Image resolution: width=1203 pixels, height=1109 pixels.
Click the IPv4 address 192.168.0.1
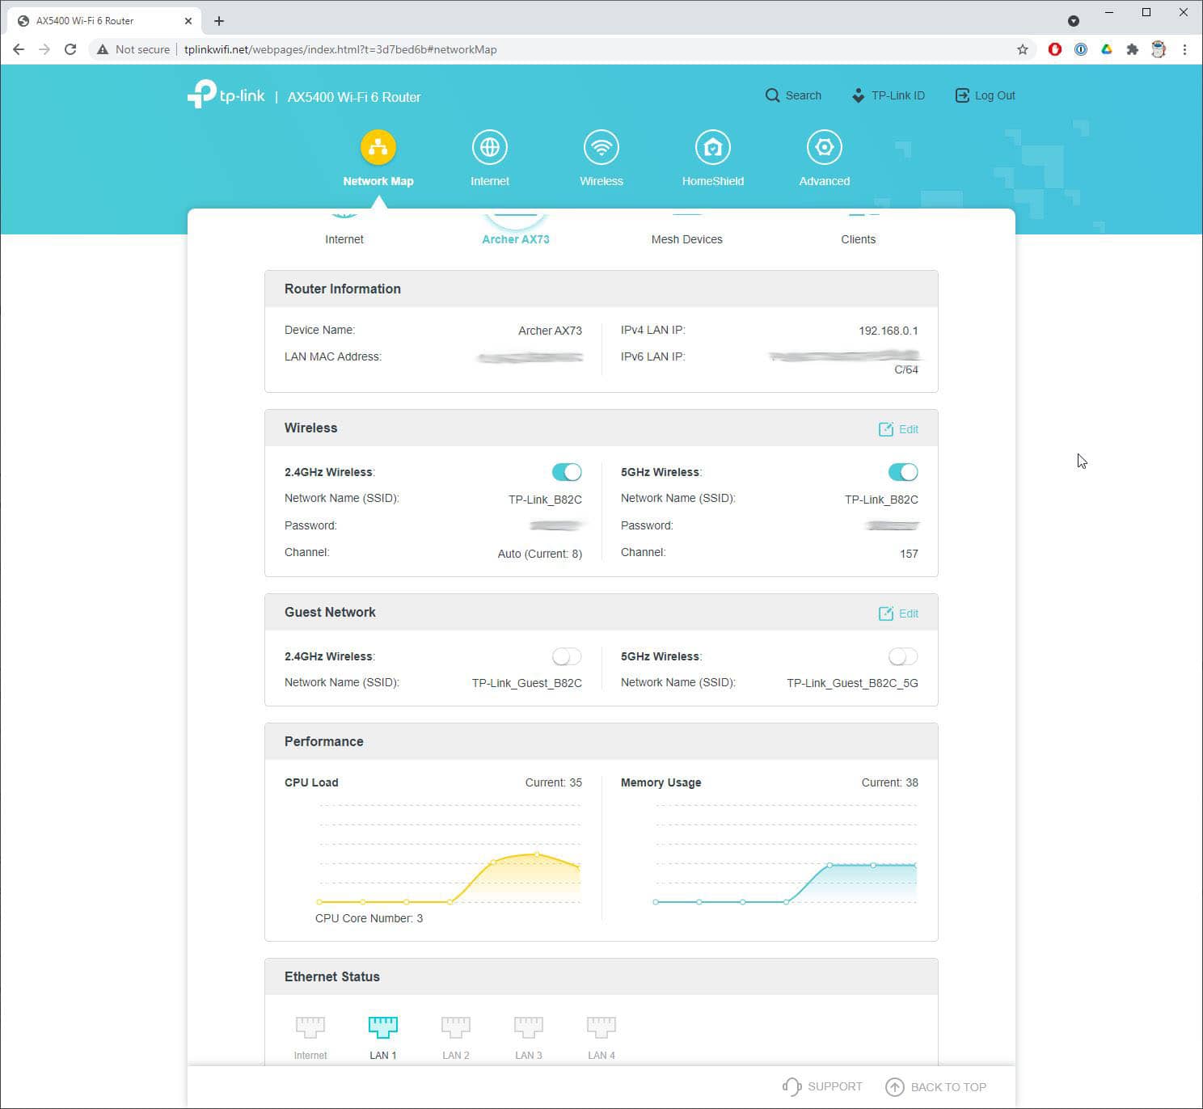[889, 331]
